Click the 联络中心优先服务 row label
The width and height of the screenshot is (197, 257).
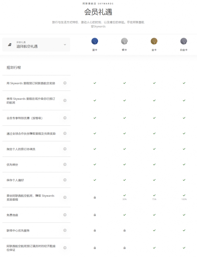coord(18,231)
